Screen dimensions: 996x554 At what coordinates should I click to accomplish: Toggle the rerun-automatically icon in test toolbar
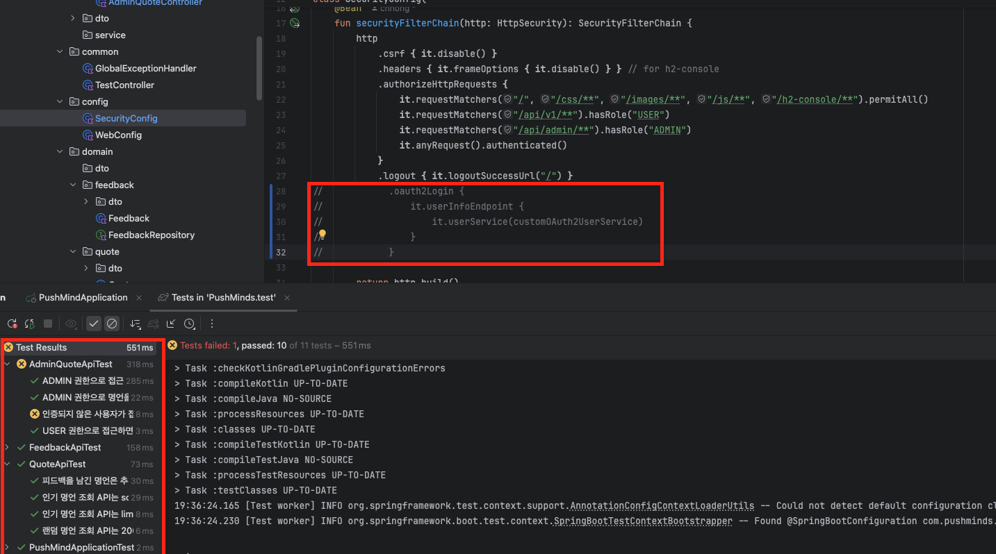[30, 324]
